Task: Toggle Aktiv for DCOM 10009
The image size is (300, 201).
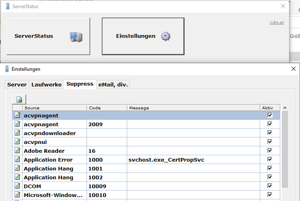Action: [270, 186]
